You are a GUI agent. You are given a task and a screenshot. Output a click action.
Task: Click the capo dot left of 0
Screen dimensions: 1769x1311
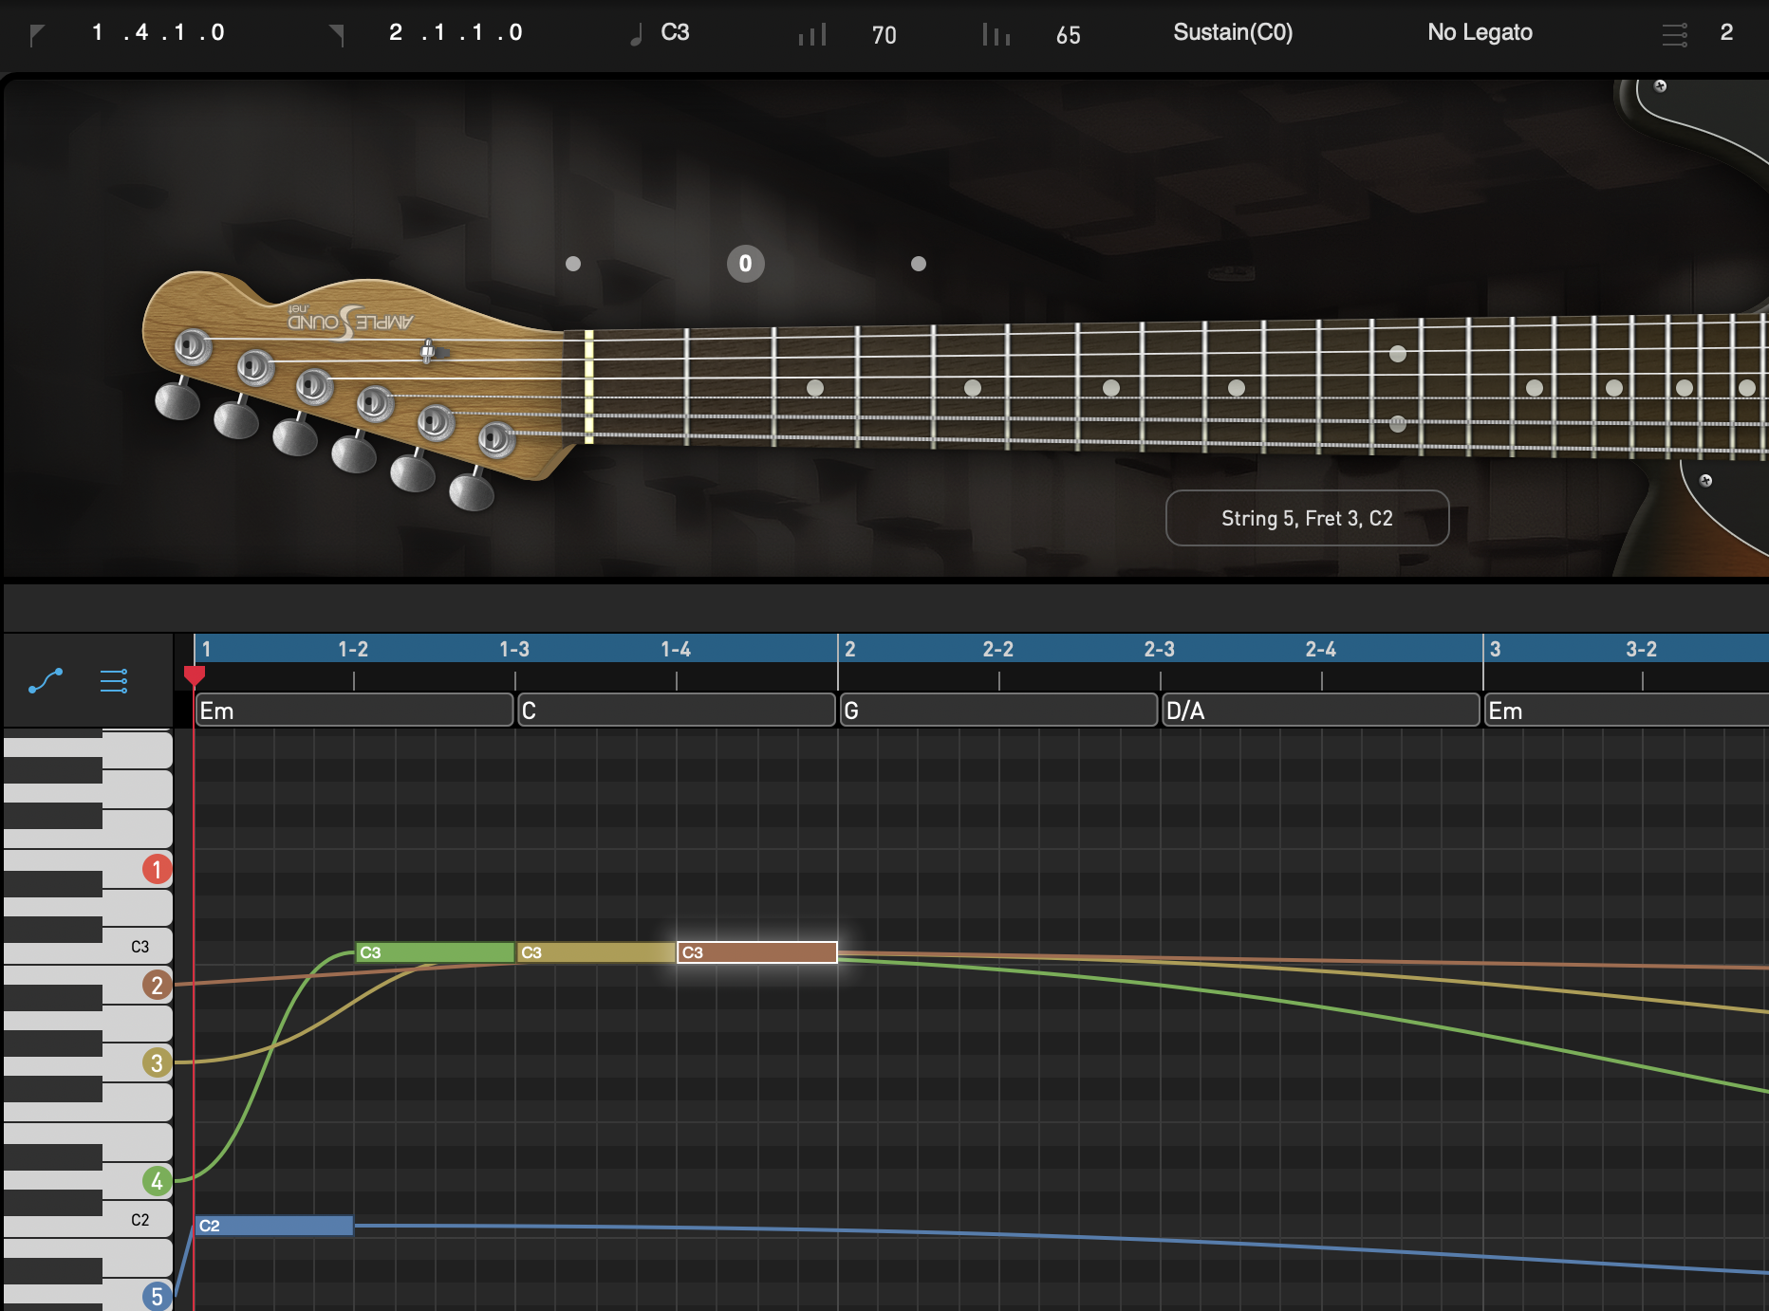(x=573, y=264)
